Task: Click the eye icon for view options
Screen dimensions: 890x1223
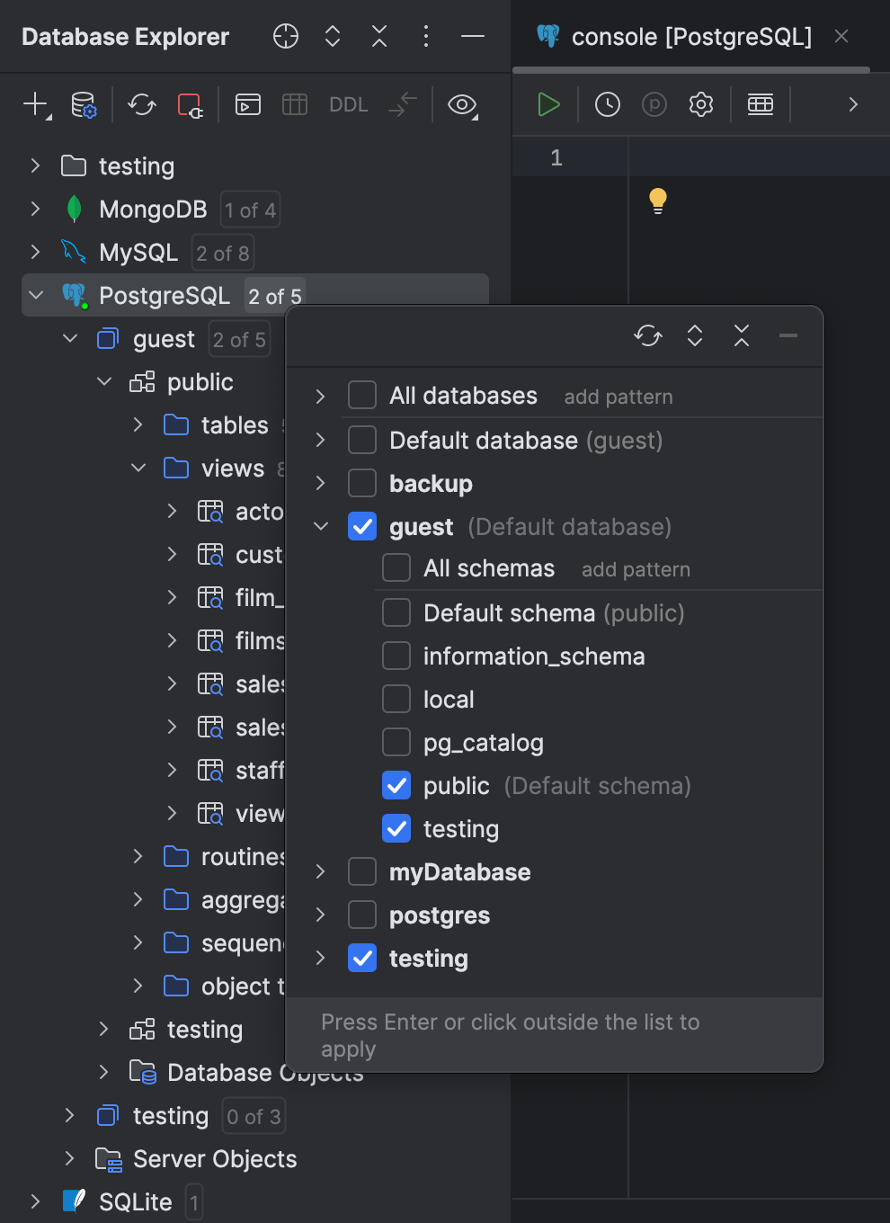Action: tap(462, 105)
